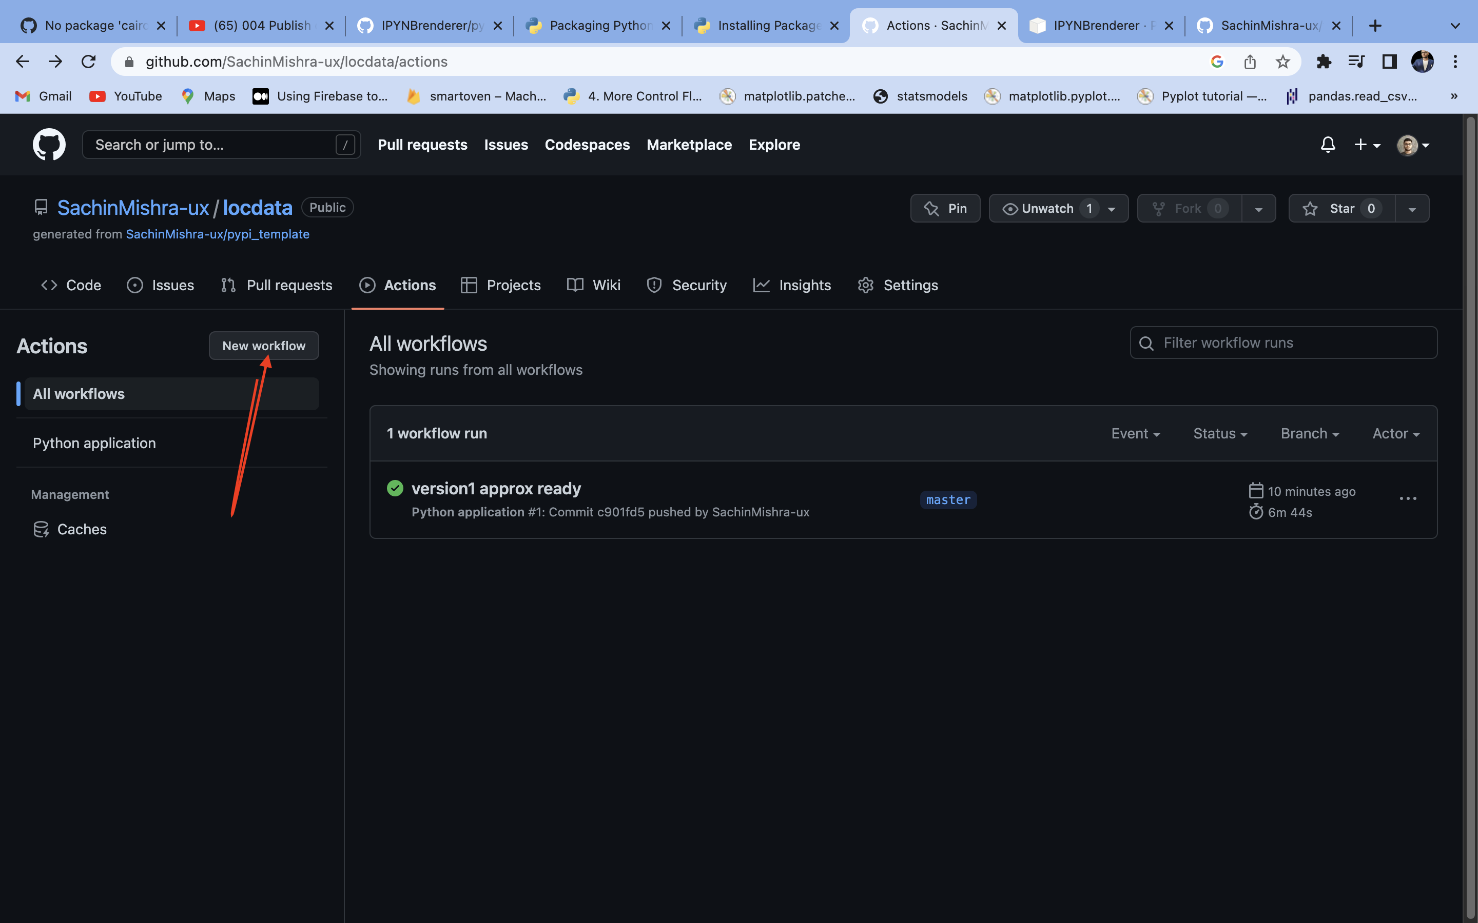
Task: Reload the page in browser
Action: pos(89,62)
